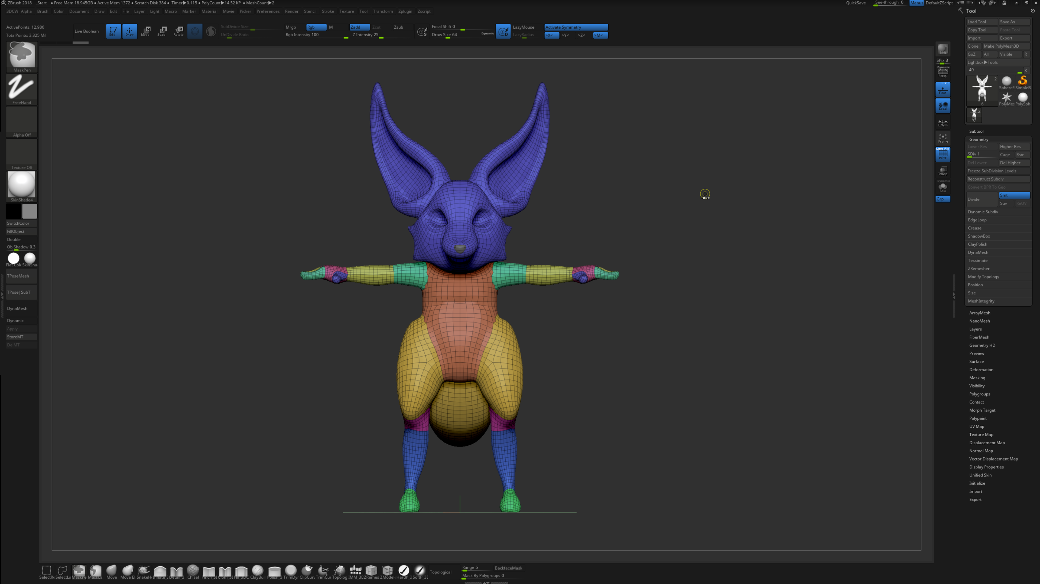The height and width of the screenshot is (584, 1040).
Task: Select the HardPolish brush icon
Action: (404, 572)
